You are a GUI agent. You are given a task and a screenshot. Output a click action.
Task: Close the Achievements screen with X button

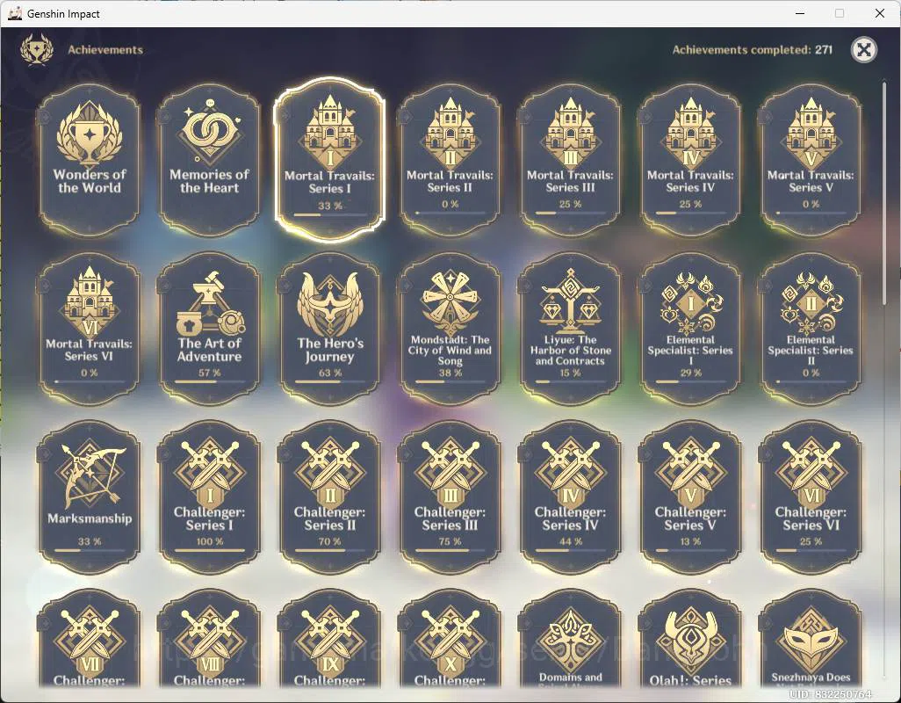(863, 49)
